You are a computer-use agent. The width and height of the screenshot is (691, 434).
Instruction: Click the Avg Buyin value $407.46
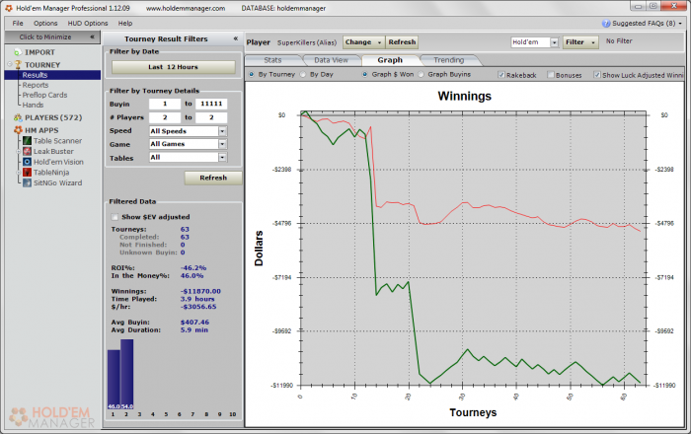pos(194,323)
